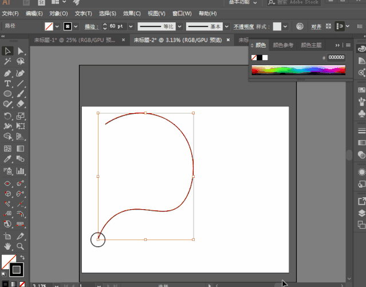The width and height of the screenshot is (366, 287).
Task: Select the Perspective Grid tool
Action: (x=21, y=136)
